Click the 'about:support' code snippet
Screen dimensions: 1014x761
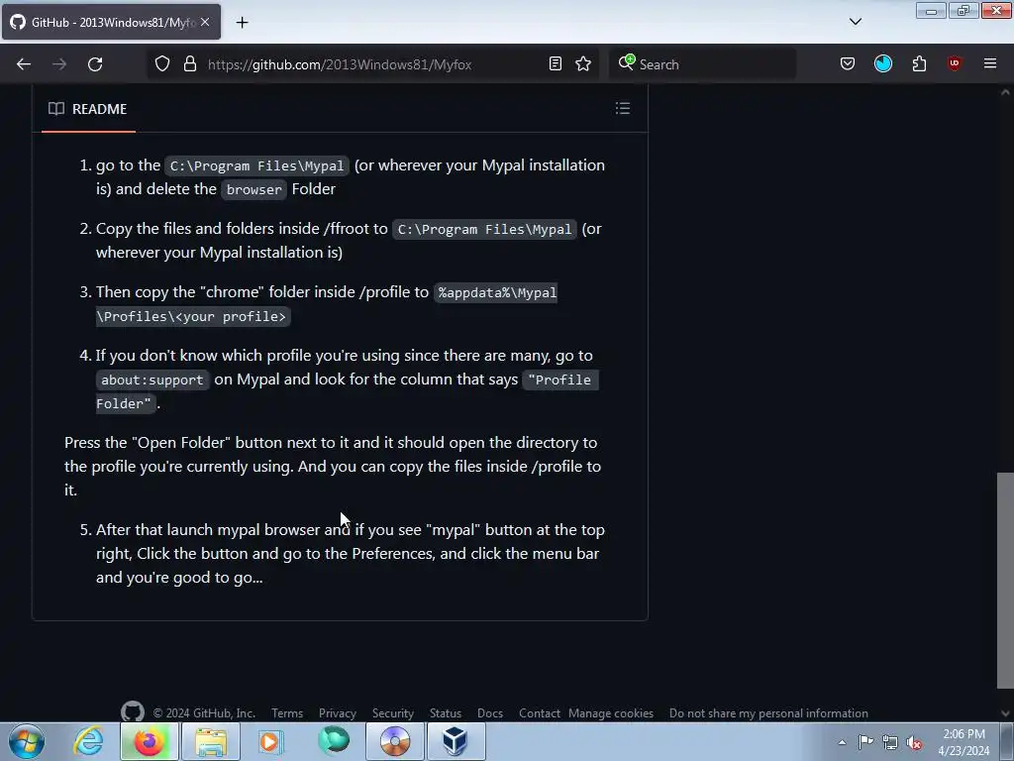point(152,380)
